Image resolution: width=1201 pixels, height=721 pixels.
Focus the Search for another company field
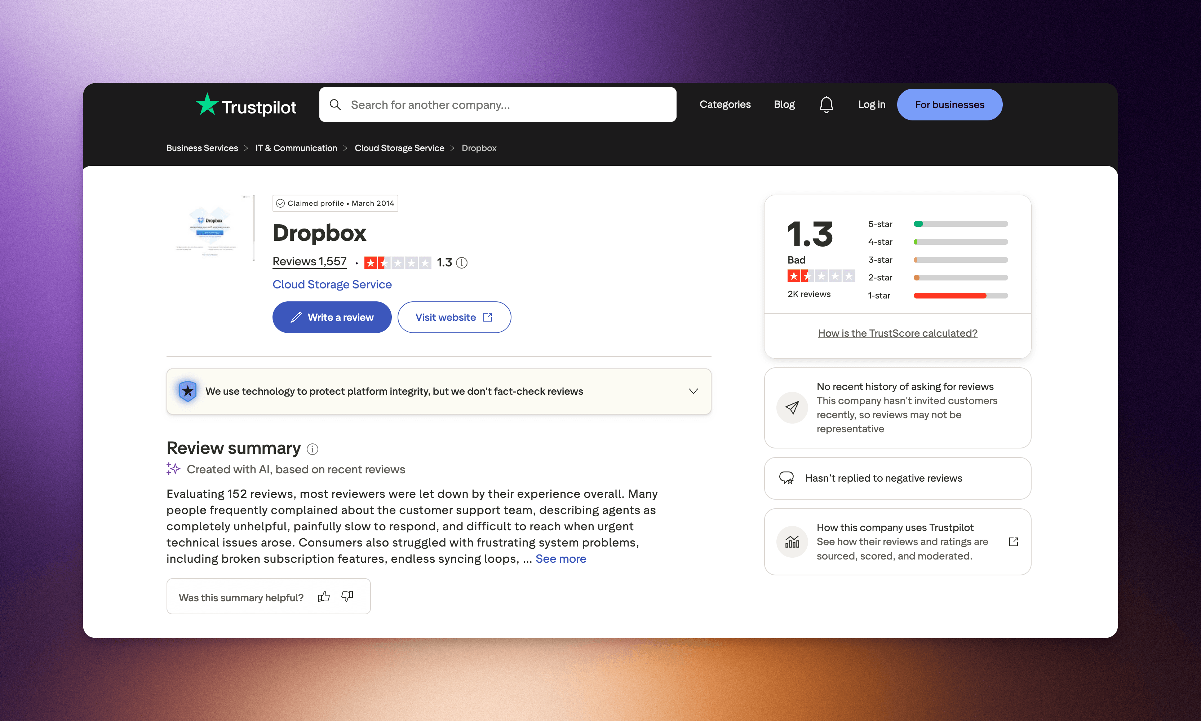(x=498, y=105)
